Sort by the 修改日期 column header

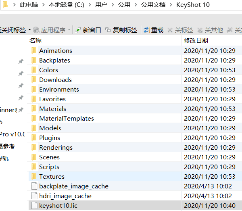[x=196, y=41]
